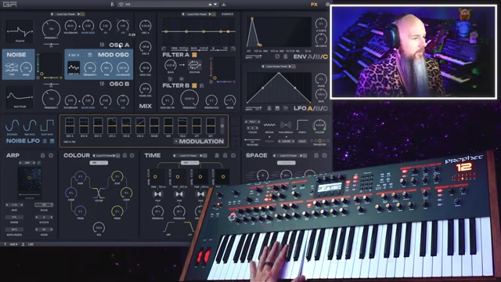Open the ARP Scale dropdown
Image resolution: width=501 pixels, height=282 pixels.
click(44, 205)
